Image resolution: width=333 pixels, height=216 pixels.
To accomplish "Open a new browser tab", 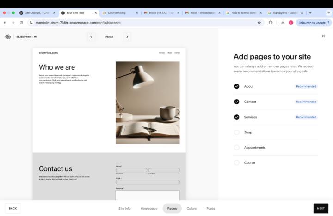I will (x=310, y=12).
